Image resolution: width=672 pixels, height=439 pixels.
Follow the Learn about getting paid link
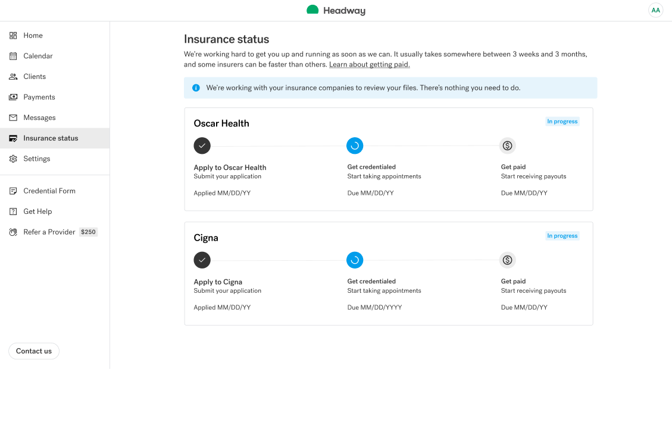coord(370,65)
